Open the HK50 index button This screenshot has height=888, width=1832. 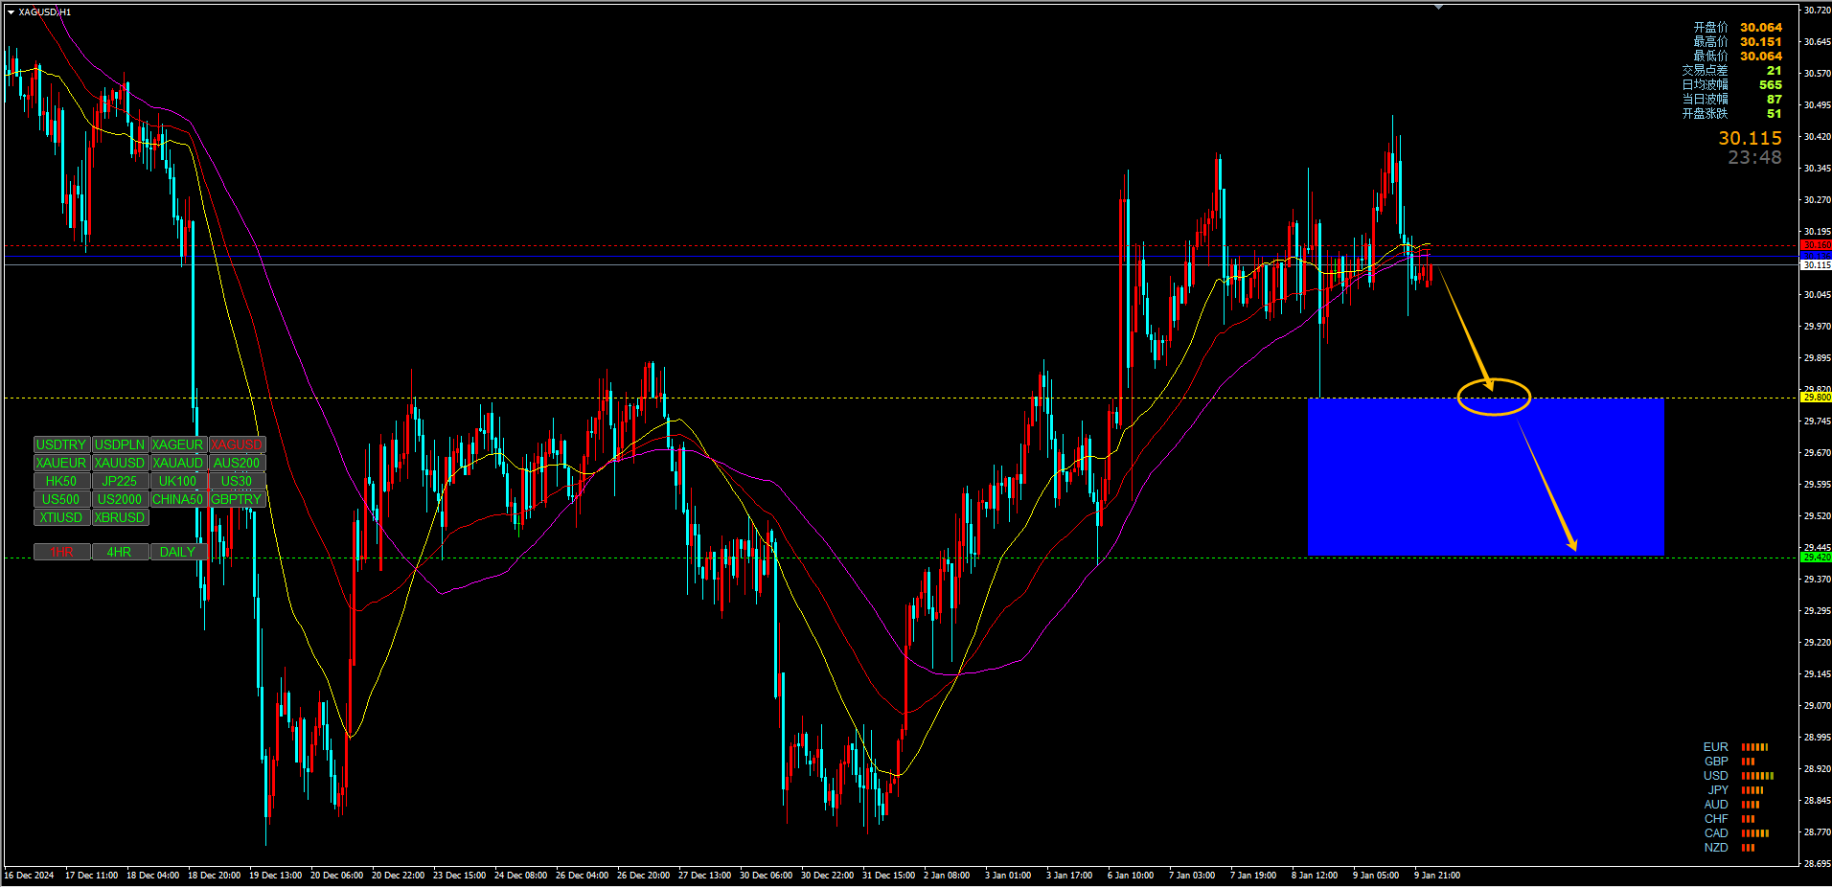[61, 481]
